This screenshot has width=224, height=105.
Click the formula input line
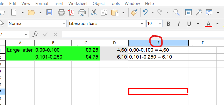click(x=143, y=34)
